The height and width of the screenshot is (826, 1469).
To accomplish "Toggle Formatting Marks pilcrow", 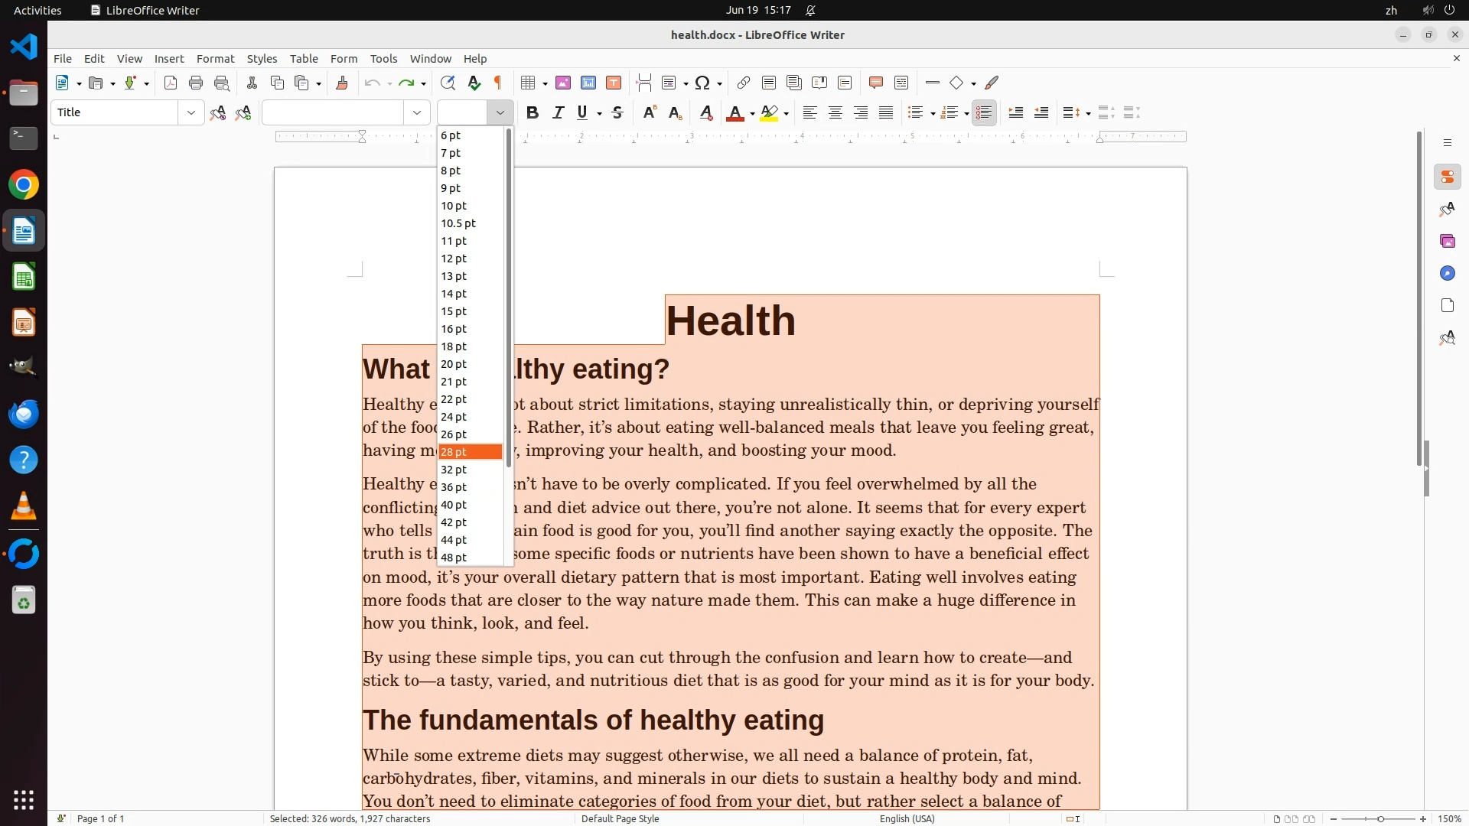I will pos(498,83).
